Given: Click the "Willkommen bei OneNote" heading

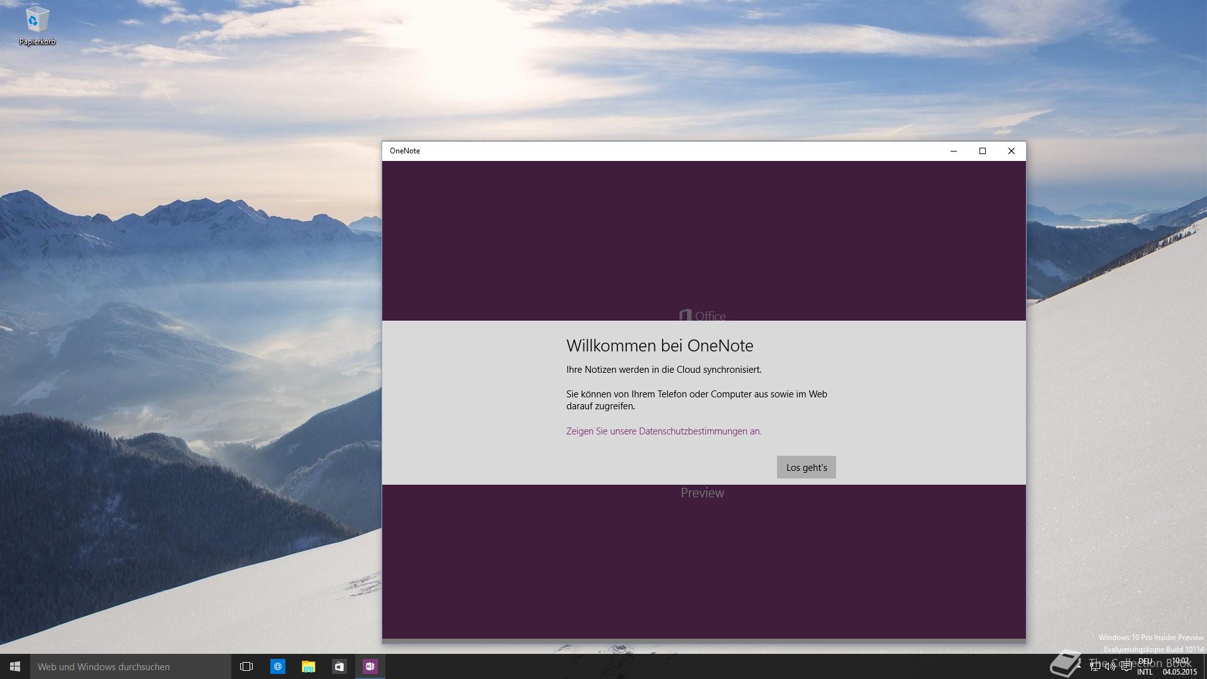Looking at the screenshot, I should (x=659, y=346).
